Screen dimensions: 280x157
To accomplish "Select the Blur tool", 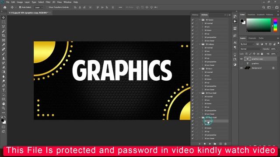I will point(3,76).
